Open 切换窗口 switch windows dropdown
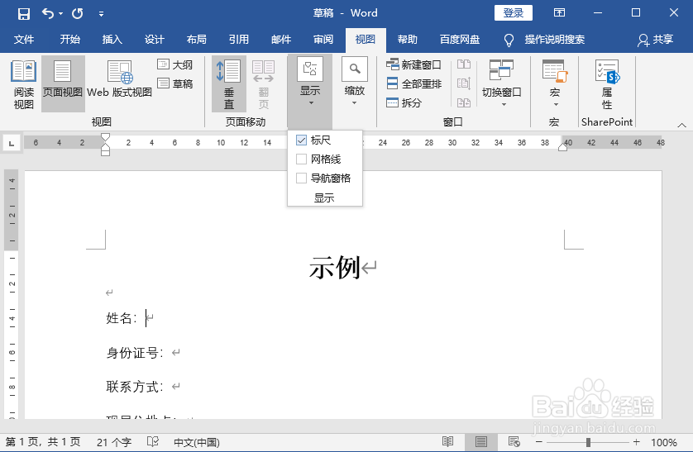693x452 pixels. (x=502, y=83)
